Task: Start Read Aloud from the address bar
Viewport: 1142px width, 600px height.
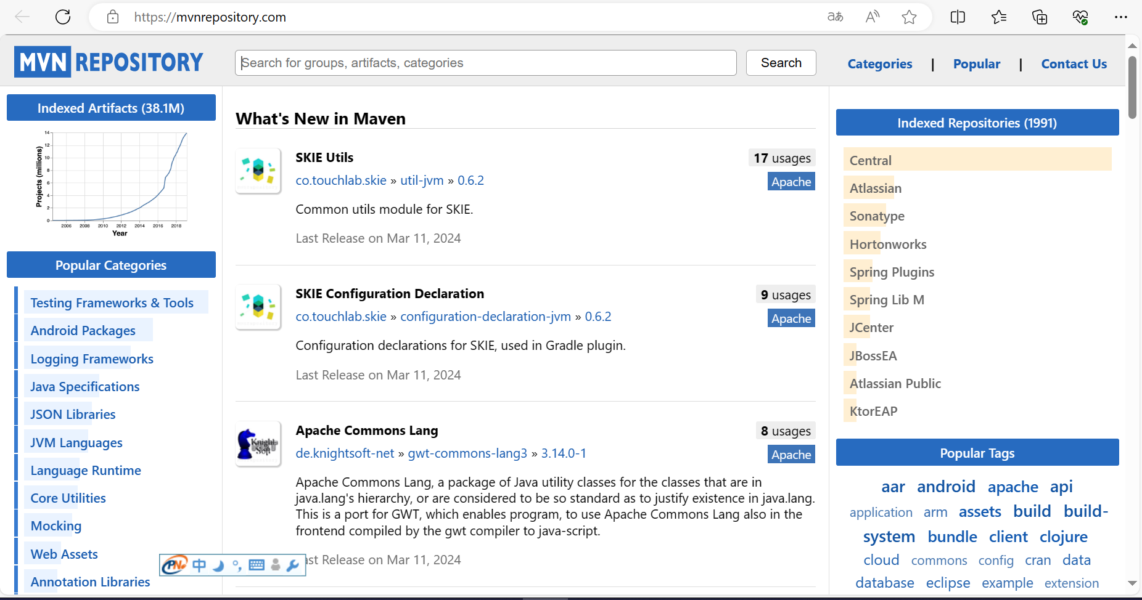Action: click(x=872, y=17)
